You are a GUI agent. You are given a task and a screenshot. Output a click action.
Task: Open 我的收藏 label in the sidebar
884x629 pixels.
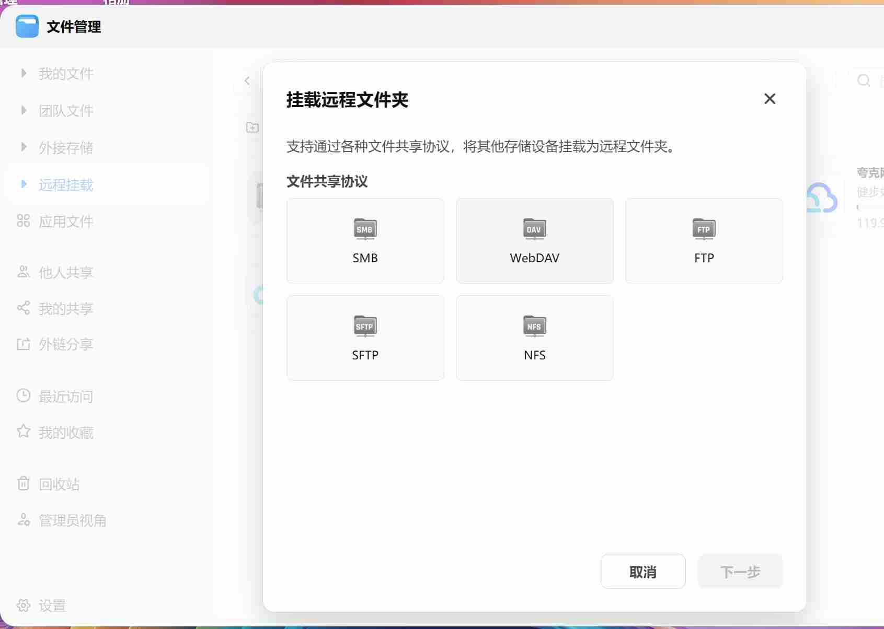coord(66,433)
